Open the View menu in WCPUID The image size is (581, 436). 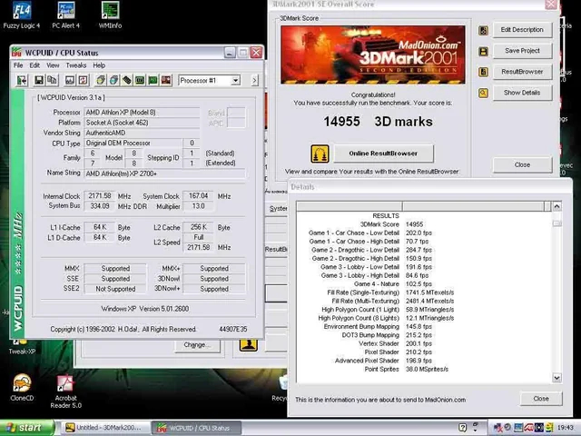tap(53, 65)
